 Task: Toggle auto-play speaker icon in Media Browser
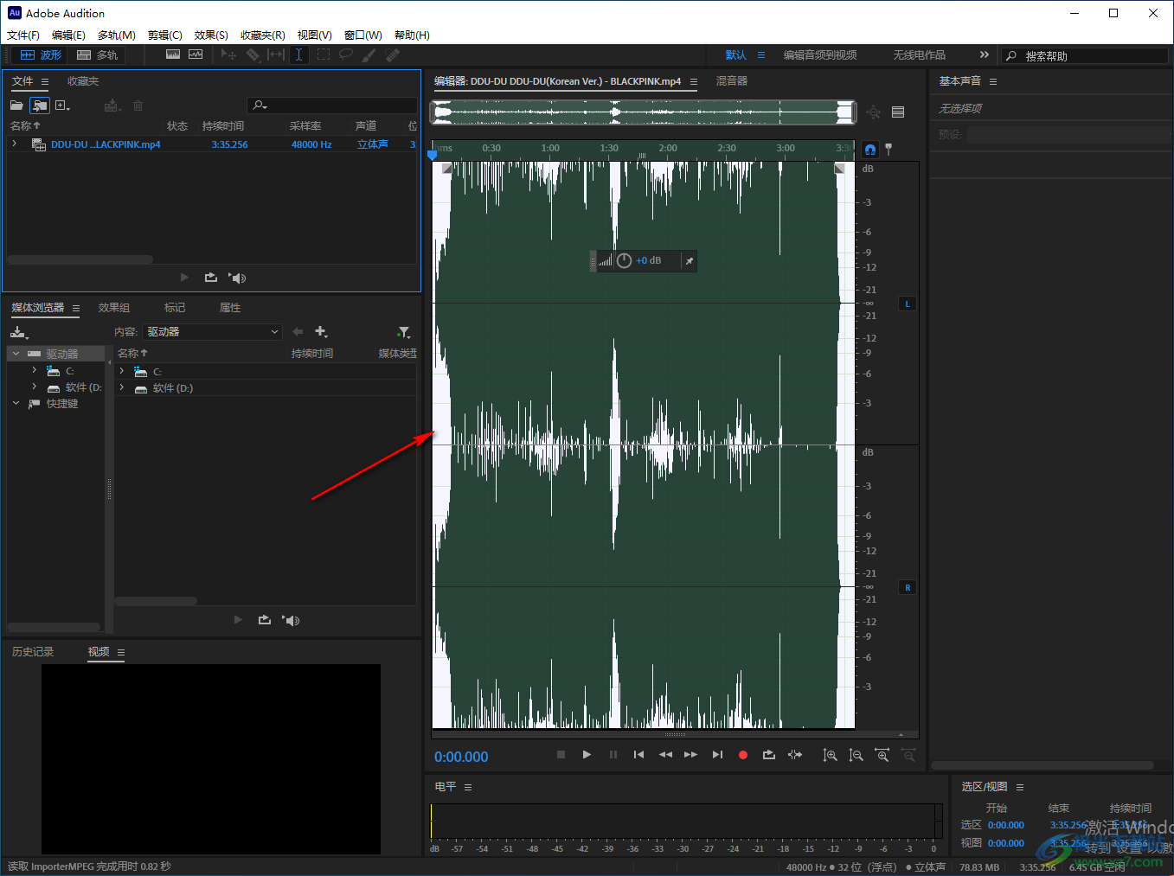pyautogui.click(x=291, y=620)
